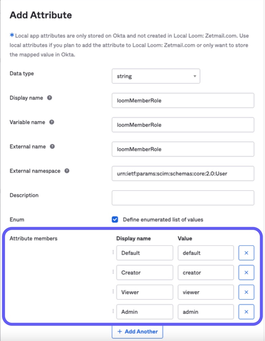Viewport: 265px width, 341px height.
Task: Delete the Admin attribute member row
Action: (x=246, y=312)
